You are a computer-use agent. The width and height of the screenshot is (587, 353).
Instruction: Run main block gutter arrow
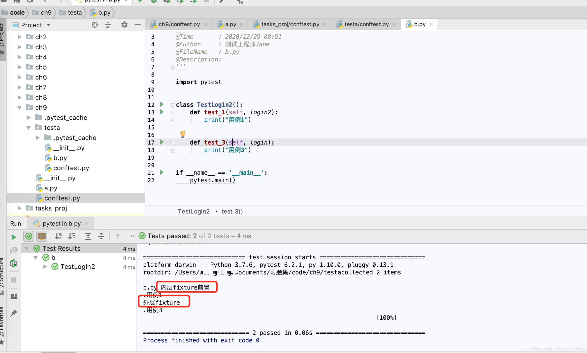tap(162, 172)
